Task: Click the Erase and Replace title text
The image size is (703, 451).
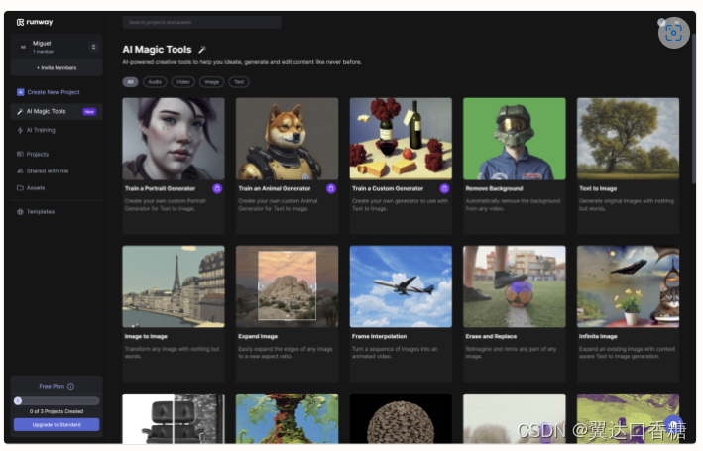Action: pos(491,337)
